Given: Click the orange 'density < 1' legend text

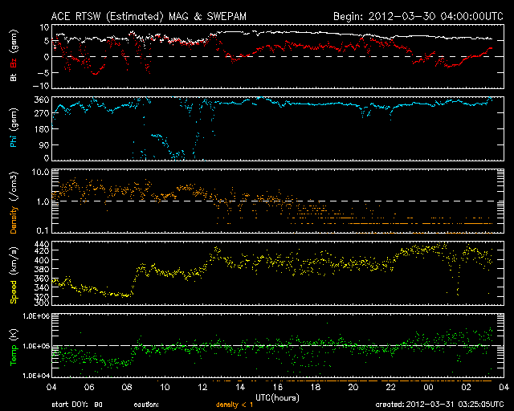Looking at the screenshot, I should [235, 405].
